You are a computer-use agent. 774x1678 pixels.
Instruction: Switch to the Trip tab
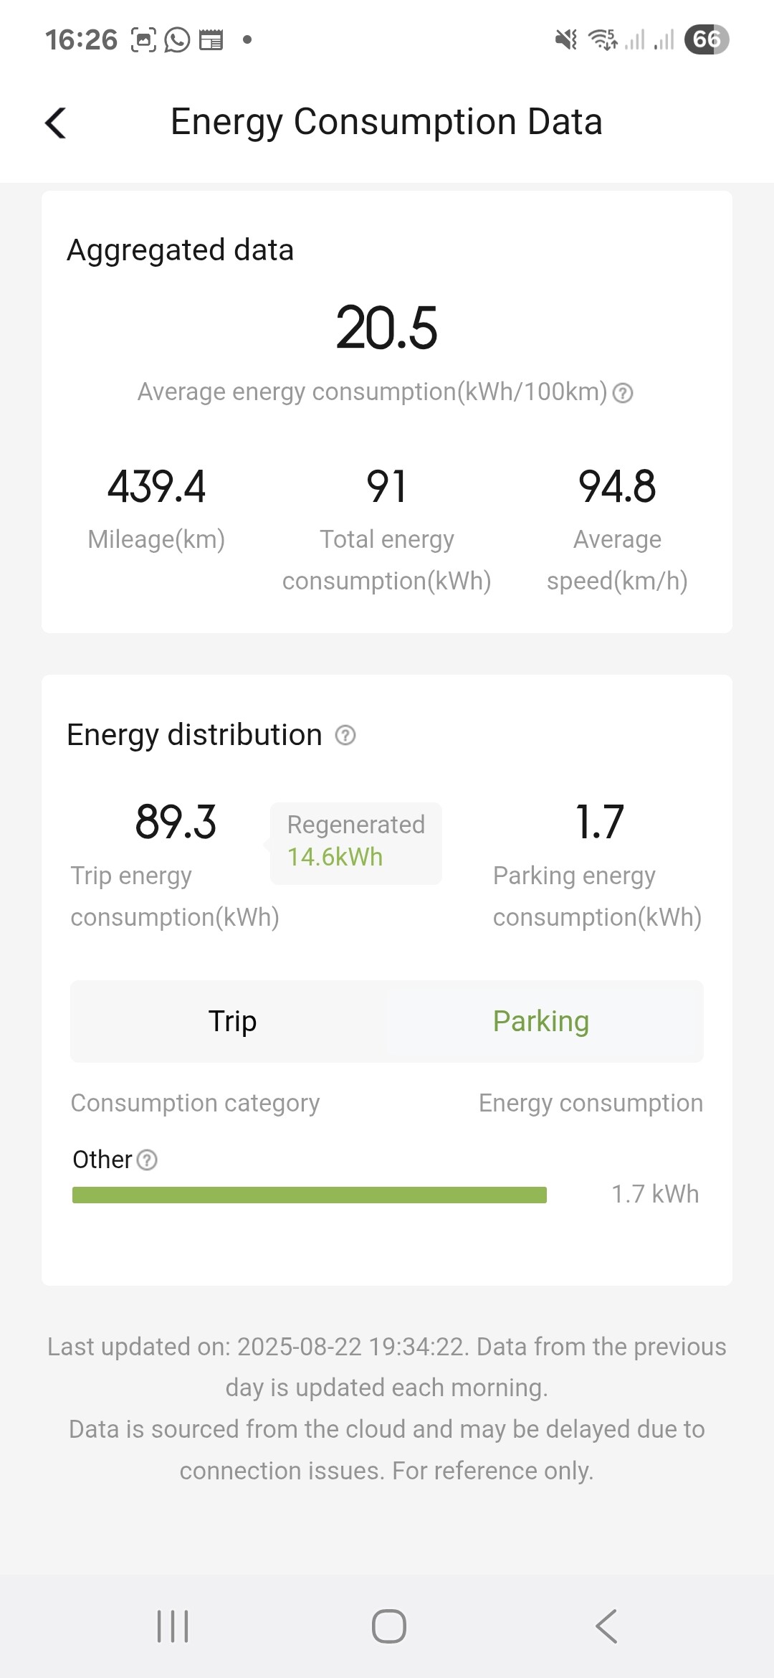[x=232, y=1021]
